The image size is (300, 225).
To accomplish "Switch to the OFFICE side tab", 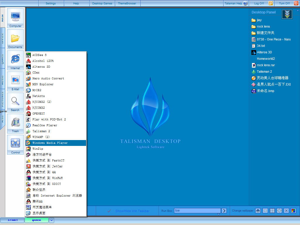I will [x=2, y=38].
